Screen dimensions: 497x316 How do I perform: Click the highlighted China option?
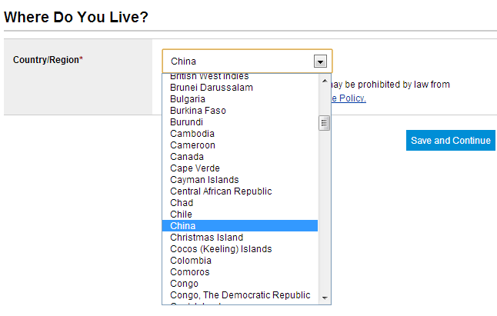[183, 226]
